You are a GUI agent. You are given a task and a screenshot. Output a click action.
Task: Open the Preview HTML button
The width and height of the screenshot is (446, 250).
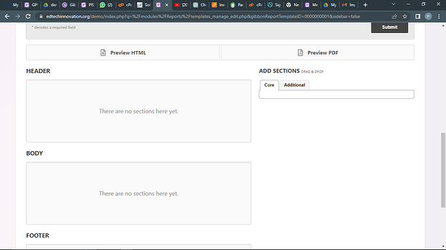point(123,52)
